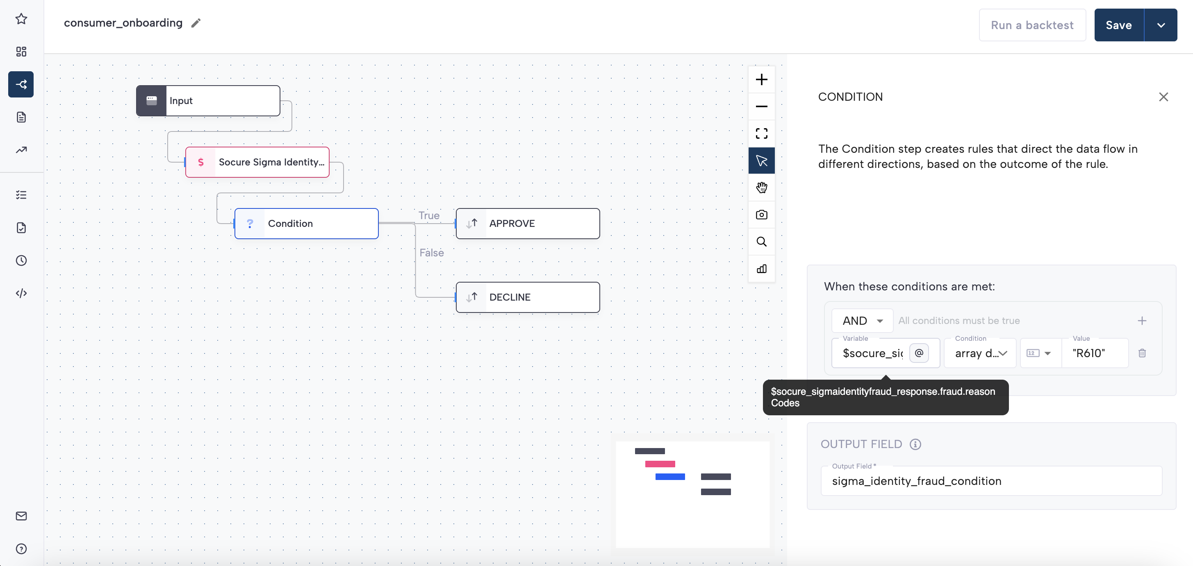
Task: Delete the condition row with trash icon
Action: point(1142,353)
